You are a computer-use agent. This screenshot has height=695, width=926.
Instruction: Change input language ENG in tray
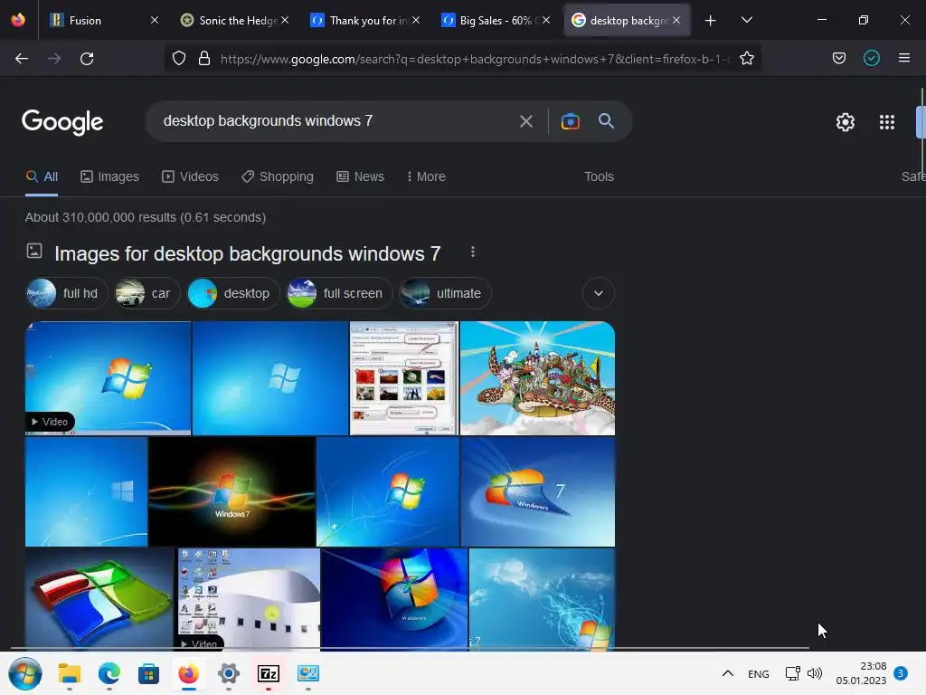tap(759, 673)
